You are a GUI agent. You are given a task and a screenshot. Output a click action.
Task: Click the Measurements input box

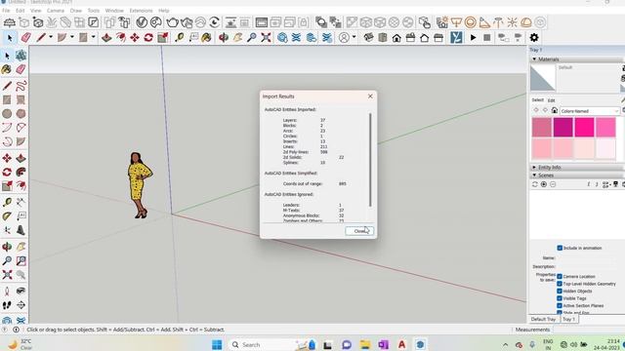point(589,330)
